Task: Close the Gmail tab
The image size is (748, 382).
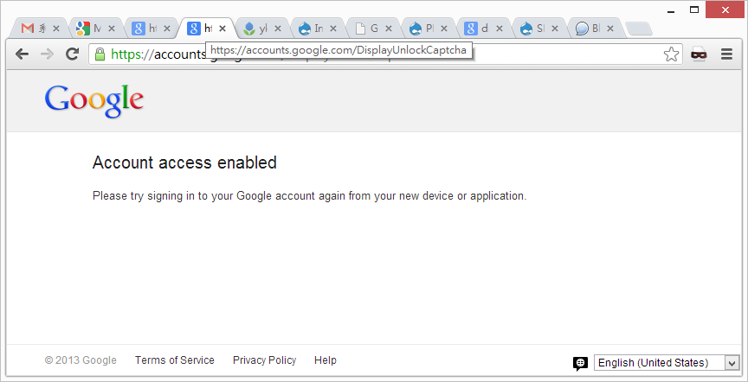Action: pos(56,29)
